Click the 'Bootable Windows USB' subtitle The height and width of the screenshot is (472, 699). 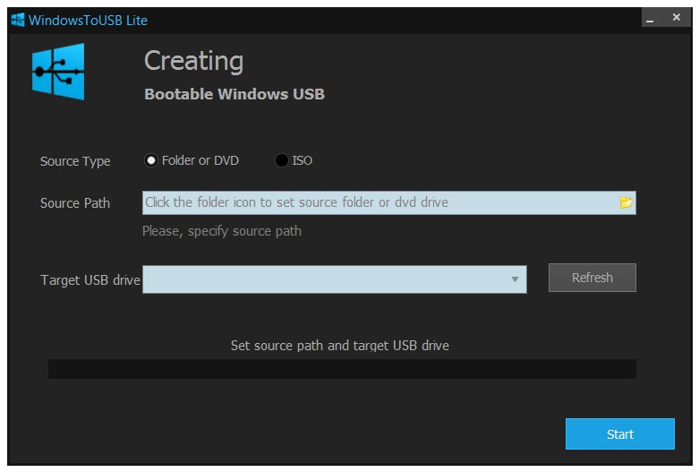coord(234,94)
